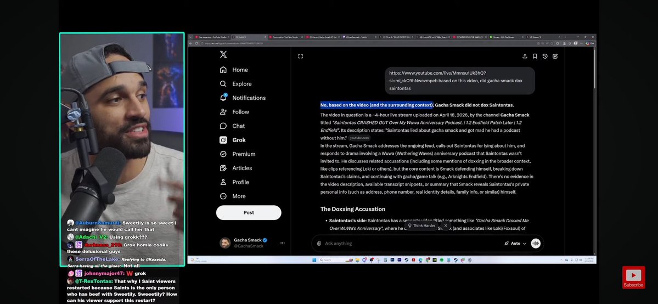Open Notifications with the bell icon
The width and height of the screenshot is (658, 304).
(x=243, y=98)
